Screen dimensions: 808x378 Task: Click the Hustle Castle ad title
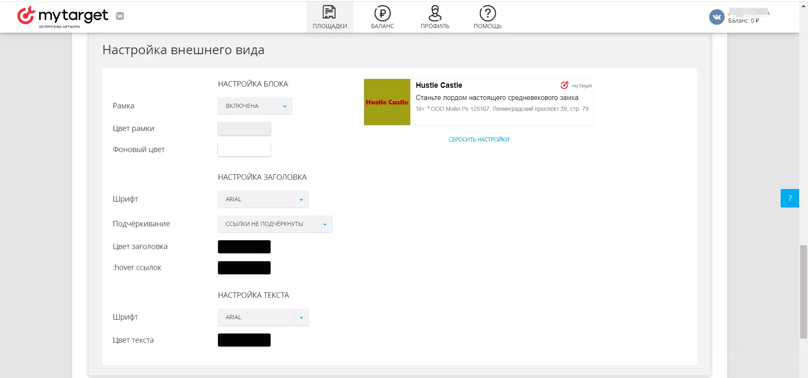tap(439, 85)
